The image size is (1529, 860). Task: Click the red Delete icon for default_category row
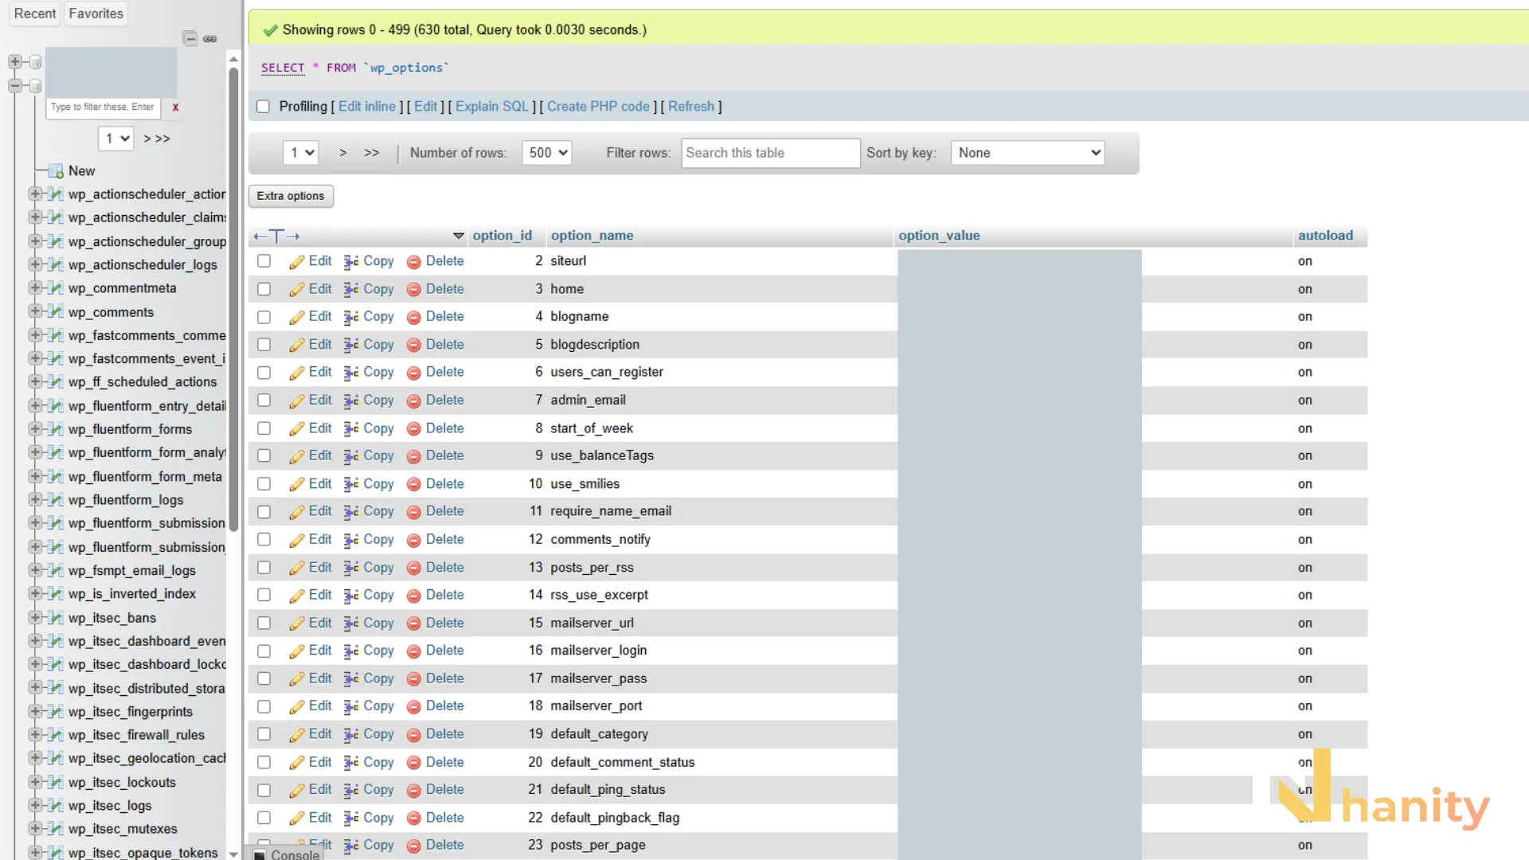(413, 736)
